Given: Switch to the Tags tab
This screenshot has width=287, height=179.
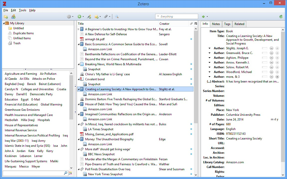Looking at the screenshot, I should click(x=227, y=24).
